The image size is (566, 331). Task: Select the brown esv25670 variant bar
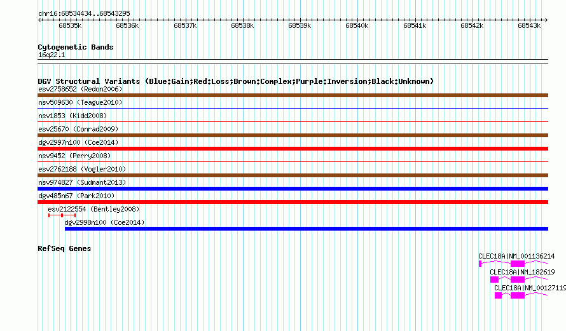point(293,135)
